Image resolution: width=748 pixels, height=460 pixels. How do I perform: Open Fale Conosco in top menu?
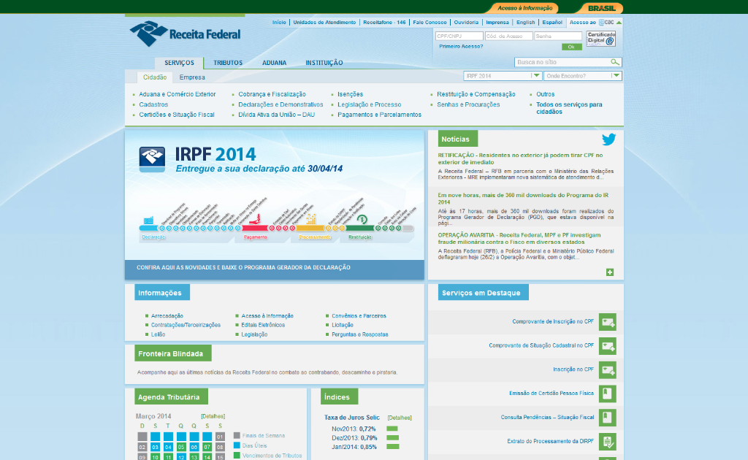[430, 23]
